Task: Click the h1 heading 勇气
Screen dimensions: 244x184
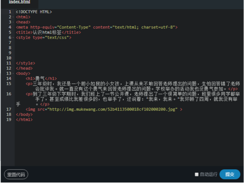Action: point(40,79)
